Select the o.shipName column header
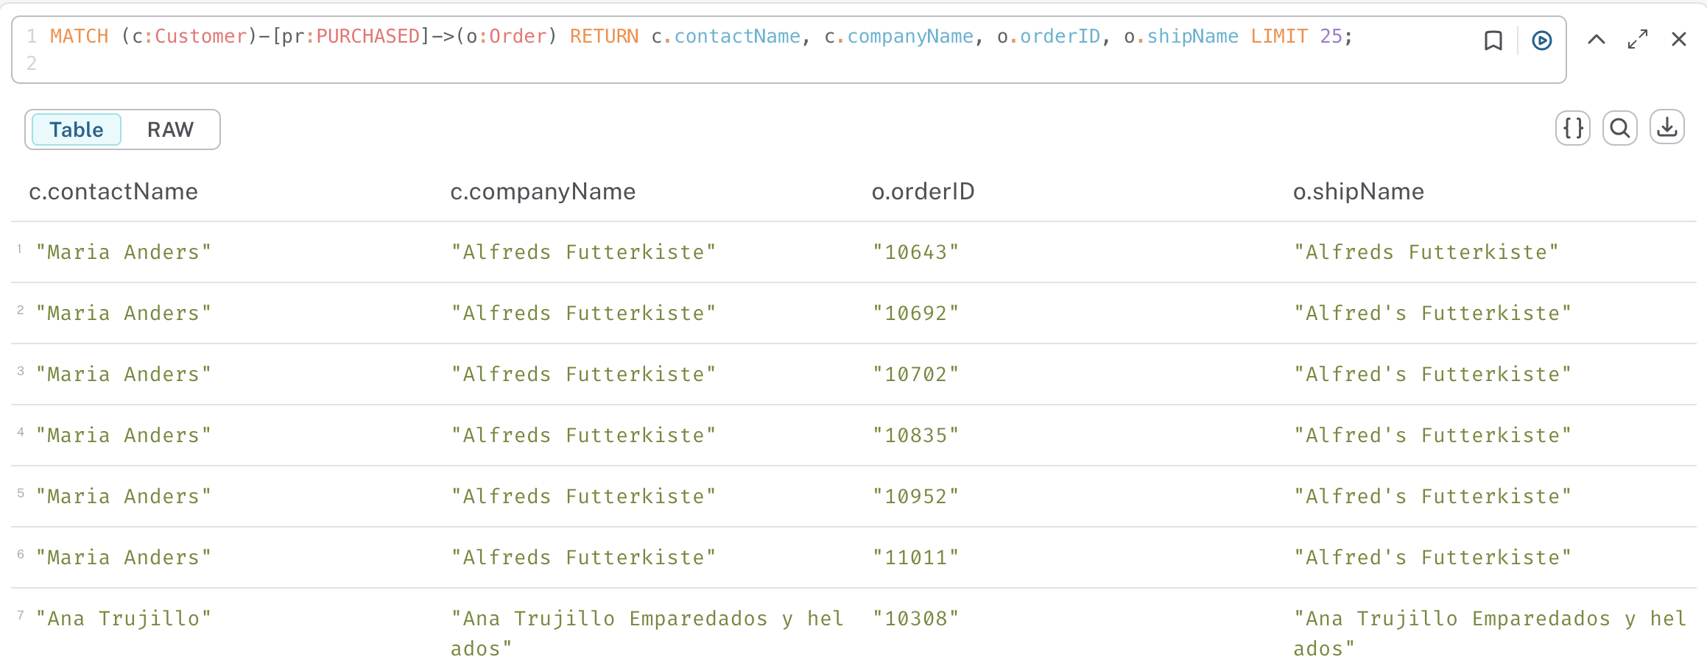The width and height of the screenshot is (1707, 668). pyautogui.click(x=1358, y=192)
